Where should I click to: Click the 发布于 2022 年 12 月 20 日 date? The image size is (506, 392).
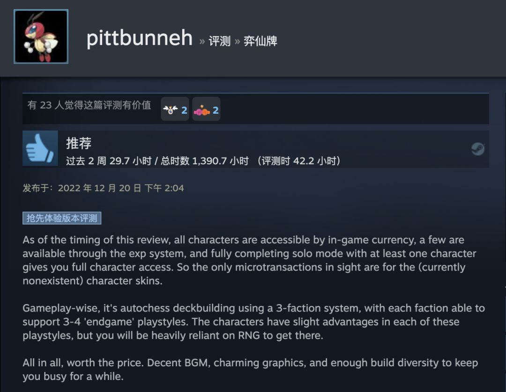point(103,188)
